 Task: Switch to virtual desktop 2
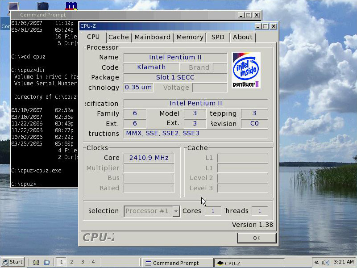(71, 262)
